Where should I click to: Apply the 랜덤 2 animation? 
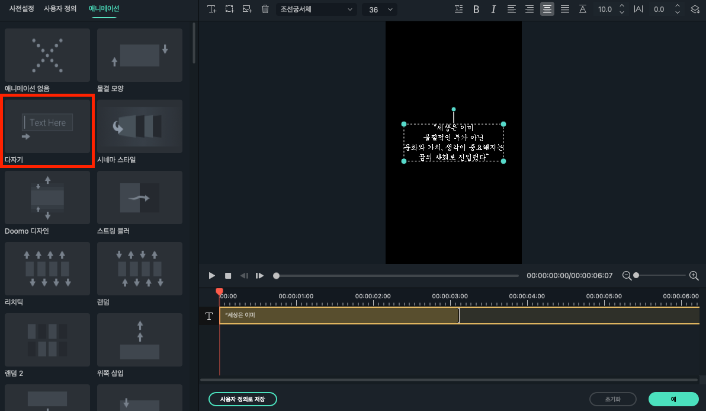47,340
